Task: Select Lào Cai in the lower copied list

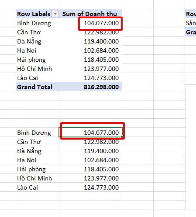Action: coord(28,187)
